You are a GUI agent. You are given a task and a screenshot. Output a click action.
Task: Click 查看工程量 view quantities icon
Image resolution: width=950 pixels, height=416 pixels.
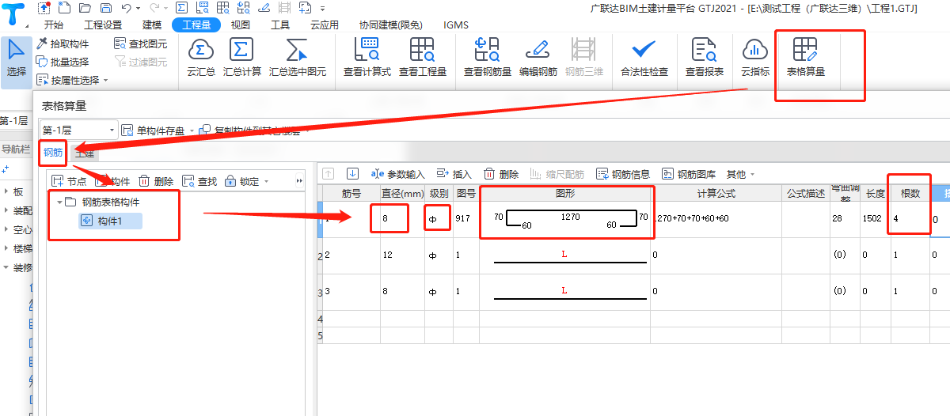(422, 58)
